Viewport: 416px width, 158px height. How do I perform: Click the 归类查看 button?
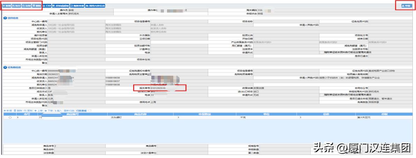click(82, 111)
